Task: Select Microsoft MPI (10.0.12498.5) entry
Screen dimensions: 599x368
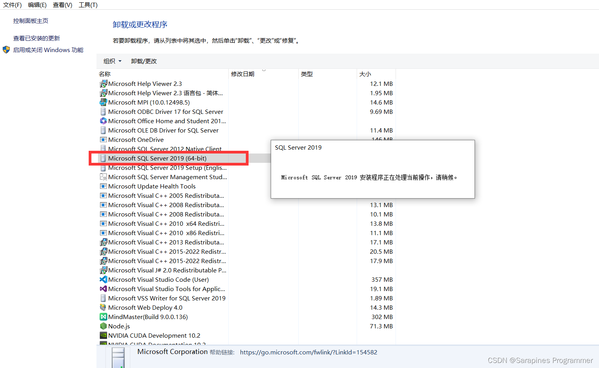Action: [149, 102]
